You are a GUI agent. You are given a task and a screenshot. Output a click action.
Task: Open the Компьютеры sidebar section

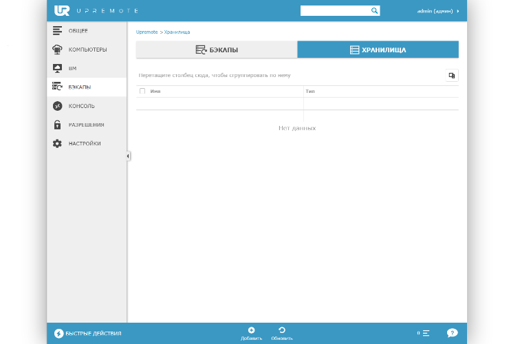click(x=87, y=50)
